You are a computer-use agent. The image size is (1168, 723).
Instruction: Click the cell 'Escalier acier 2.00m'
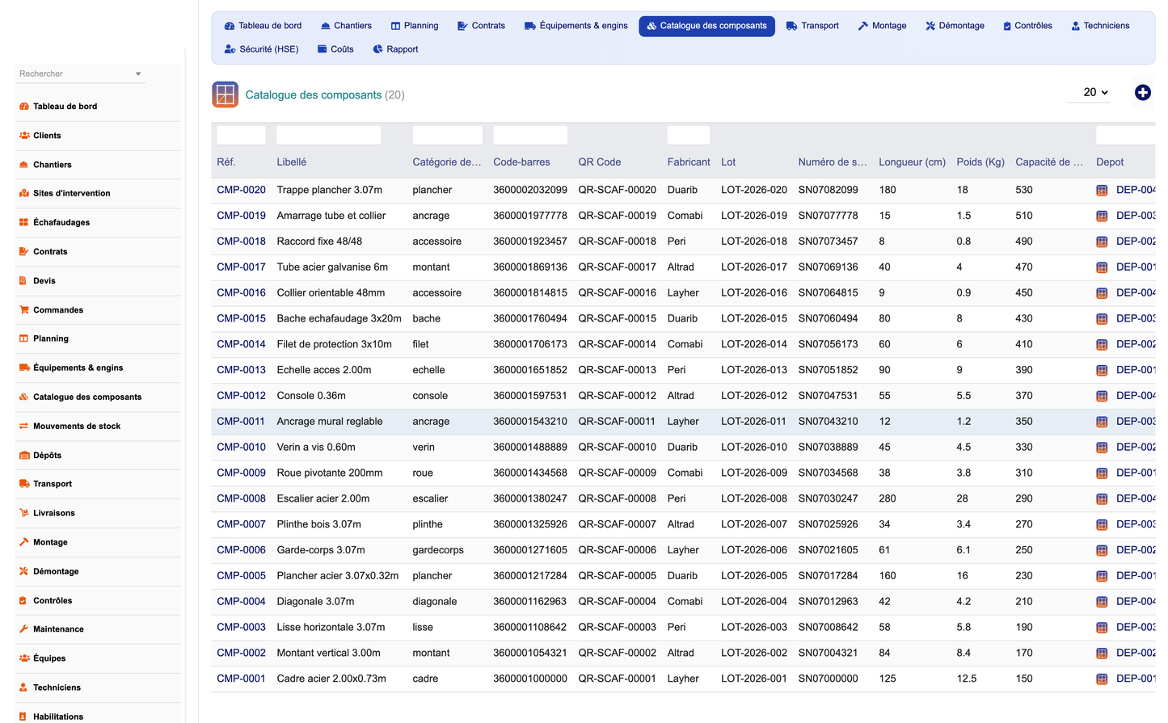323,498
